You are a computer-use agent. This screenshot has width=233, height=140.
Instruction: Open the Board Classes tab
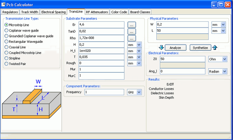(x=140, y=12)
